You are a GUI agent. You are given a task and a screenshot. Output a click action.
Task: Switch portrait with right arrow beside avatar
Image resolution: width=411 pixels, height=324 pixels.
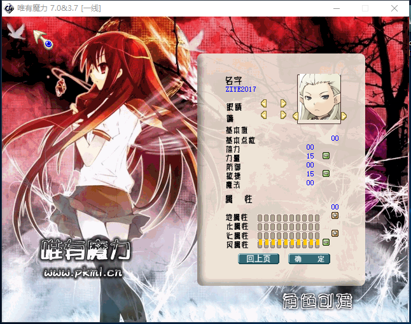(344, 116)
